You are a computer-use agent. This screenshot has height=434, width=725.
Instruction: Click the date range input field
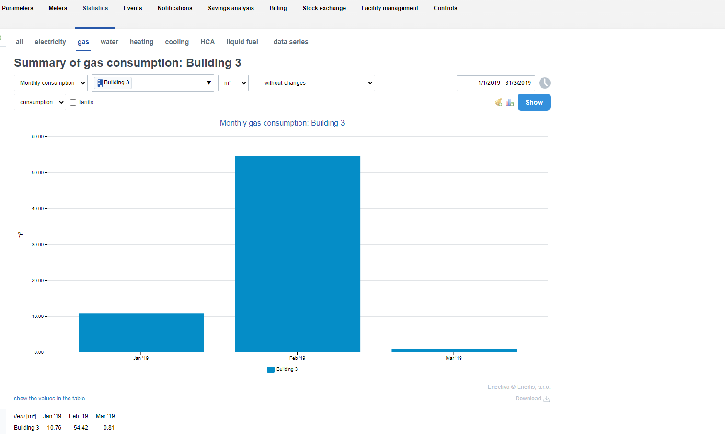click(x=496, y=83)
